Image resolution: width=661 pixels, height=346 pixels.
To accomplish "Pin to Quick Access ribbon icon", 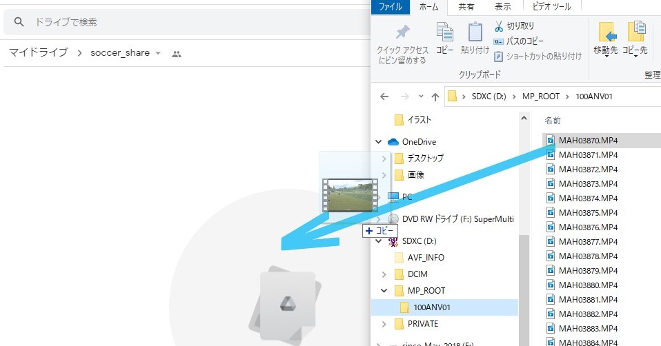I will [x=403, y=40].
